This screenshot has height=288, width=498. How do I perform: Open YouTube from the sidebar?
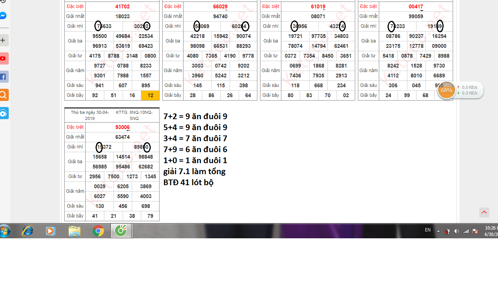click(x=3, y=58)
